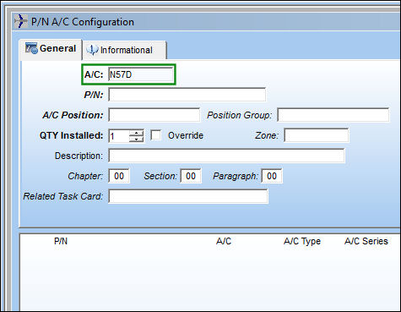Click the QTY Installed value box
The image size is (401, 312).
tap(119, 136)
